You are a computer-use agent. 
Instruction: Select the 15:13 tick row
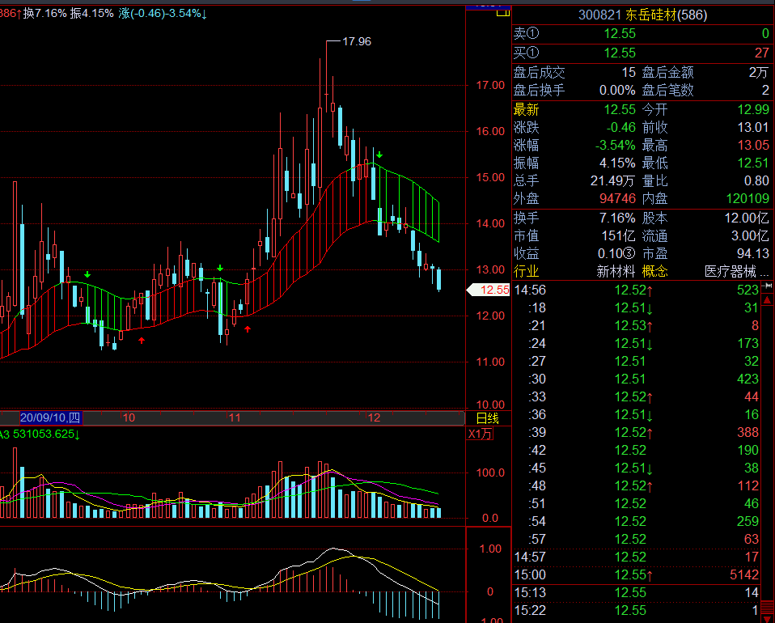636,592
